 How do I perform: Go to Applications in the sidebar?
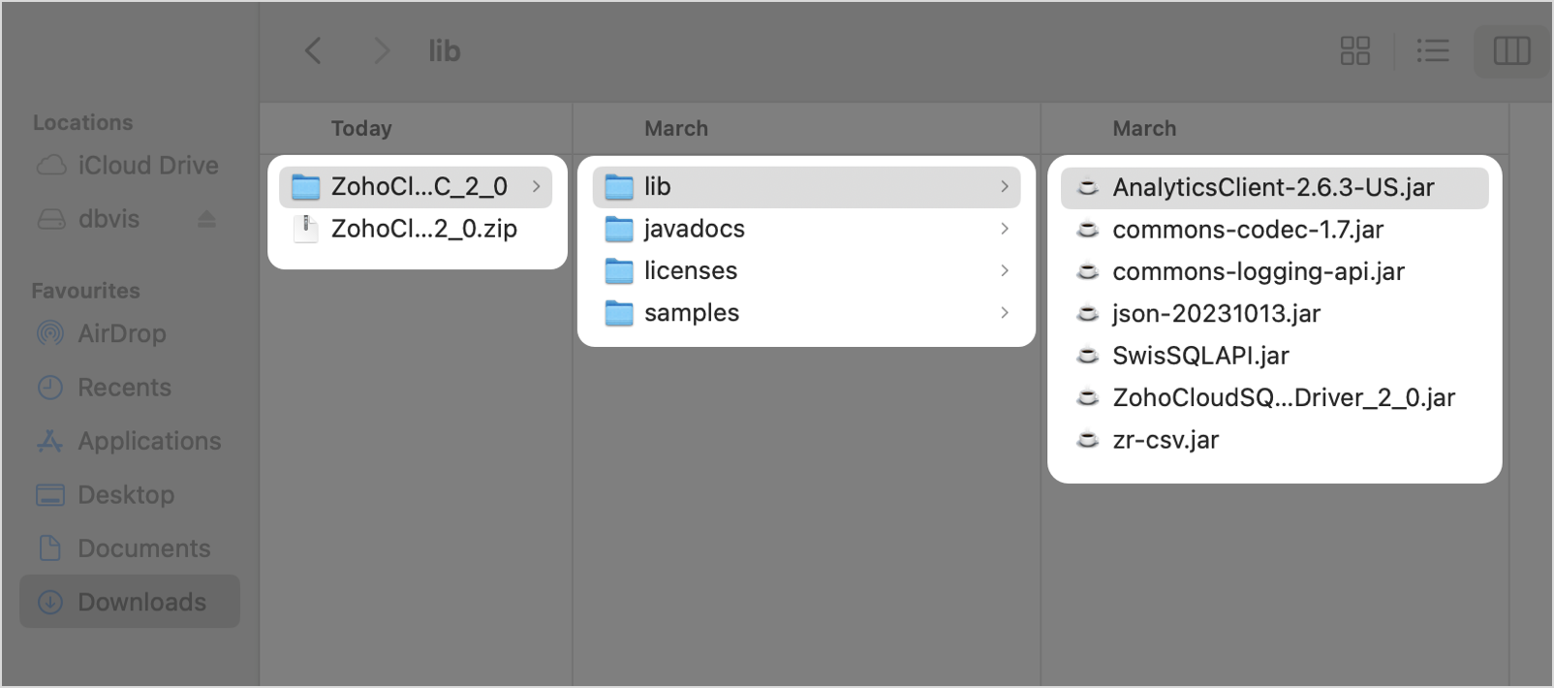(x=149, y=441)
